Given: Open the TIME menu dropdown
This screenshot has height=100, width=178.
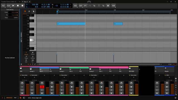Looking at the screenshot, I should coord(113,6).
